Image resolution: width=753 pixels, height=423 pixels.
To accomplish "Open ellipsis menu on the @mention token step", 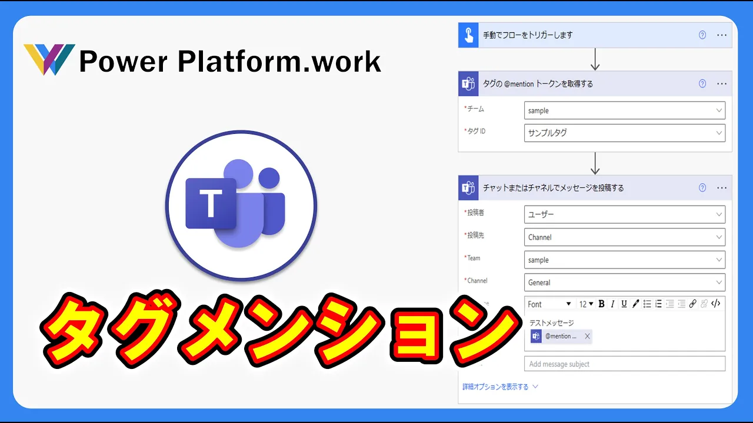I will 722,84.
